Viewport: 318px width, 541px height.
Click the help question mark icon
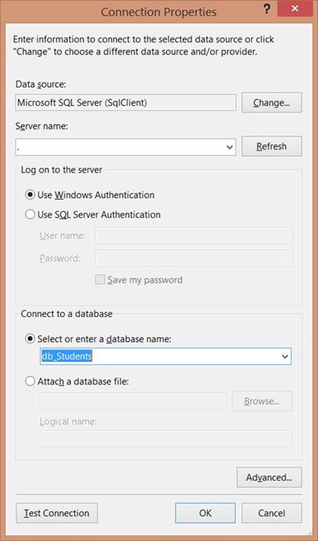point(267,10)
